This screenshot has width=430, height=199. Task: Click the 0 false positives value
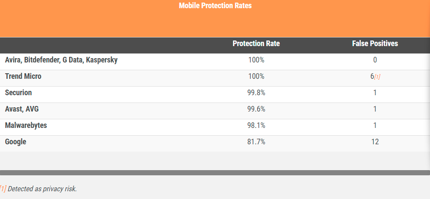375,60
